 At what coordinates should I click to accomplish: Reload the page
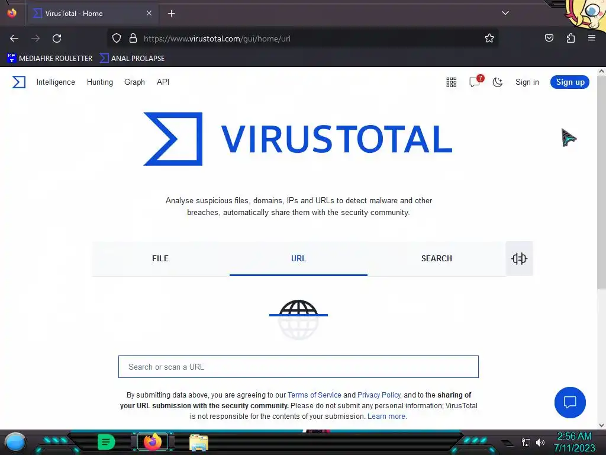point(57,39)
